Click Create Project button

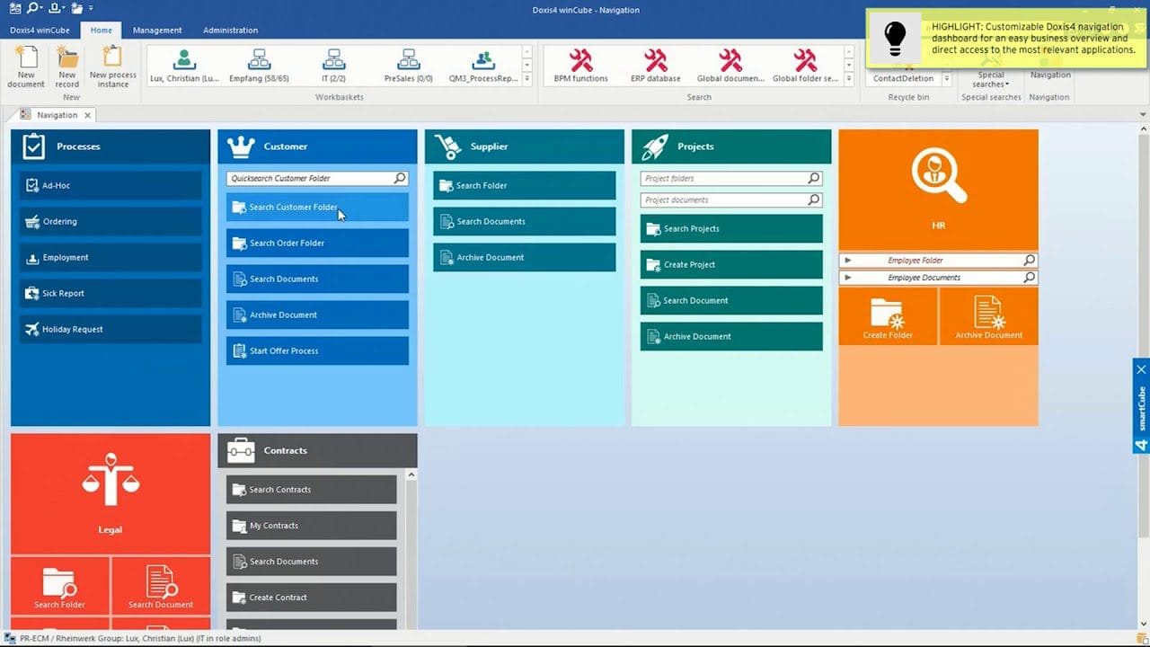[731, 264]
